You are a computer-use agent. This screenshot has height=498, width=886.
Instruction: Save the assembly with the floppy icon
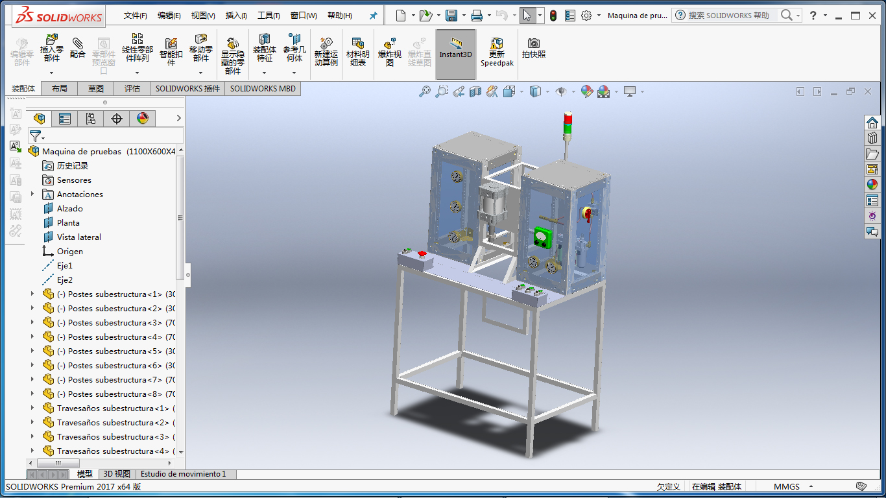(x=451, y=16)
